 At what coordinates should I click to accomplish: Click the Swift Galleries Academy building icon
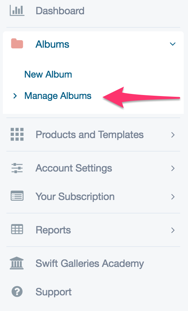17,263
